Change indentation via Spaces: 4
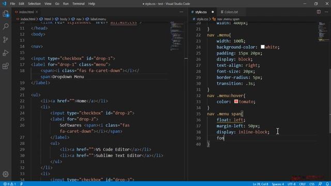 (278, 184)
